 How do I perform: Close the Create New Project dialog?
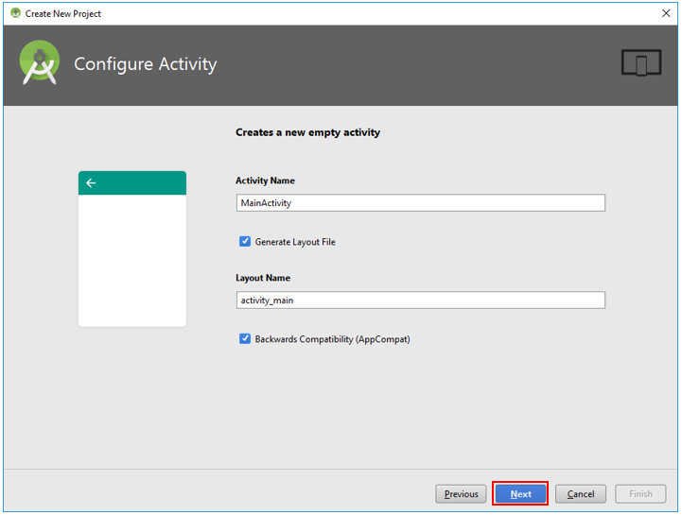pyautogui.click(x=666, y=13)
